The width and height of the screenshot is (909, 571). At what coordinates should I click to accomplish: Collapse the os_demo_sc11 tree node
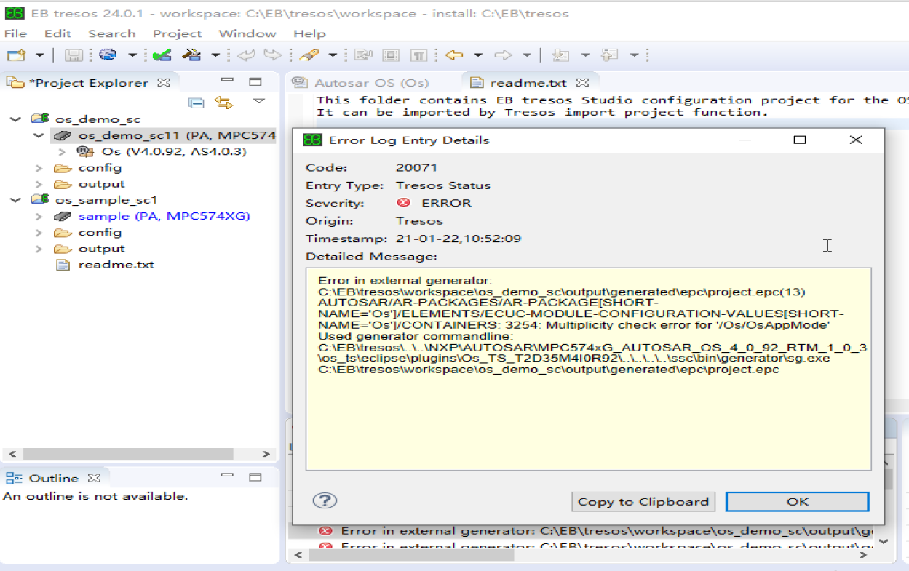[x=37, y=135]
